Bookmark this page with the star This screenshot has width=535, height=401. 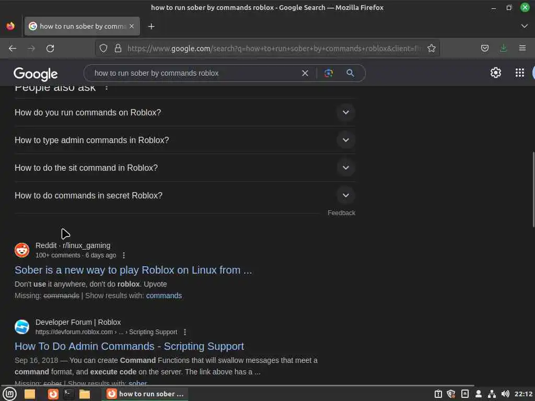(431, 49)
